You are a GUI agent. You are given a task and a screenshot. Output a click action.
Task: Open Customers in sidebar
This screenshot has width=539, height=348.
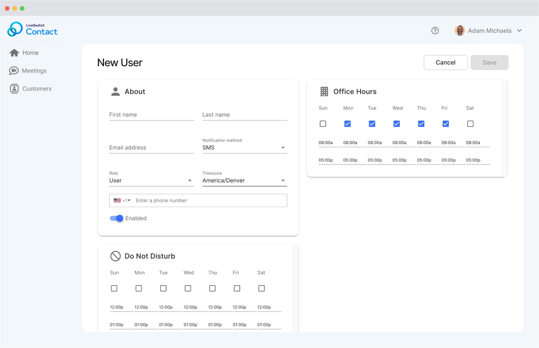(31, 89)
